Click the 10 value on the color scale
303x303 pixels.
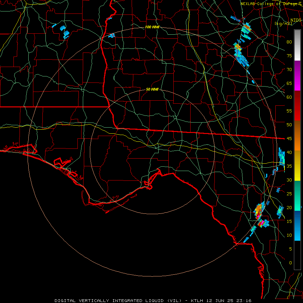(289, 235)
